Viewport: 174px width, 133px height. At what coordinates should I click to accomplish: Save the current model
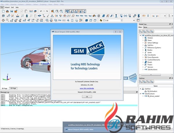pos(12,11)
